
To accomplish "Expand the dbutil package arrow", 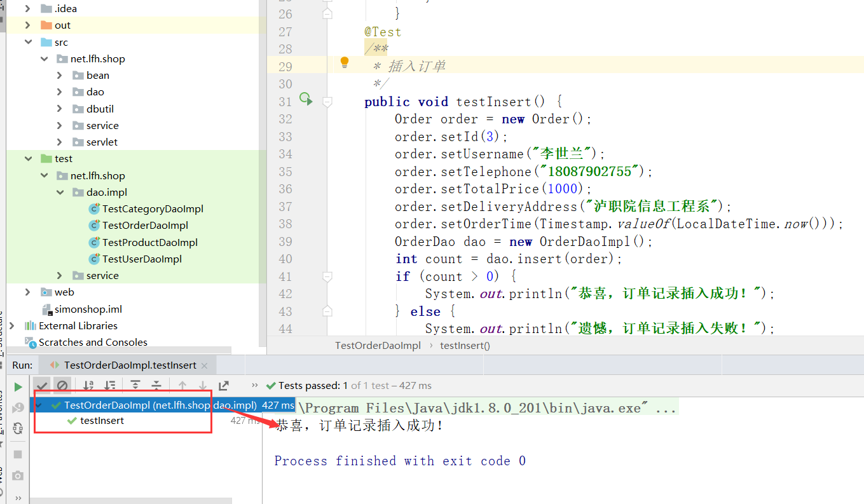I will click(60, 109).
